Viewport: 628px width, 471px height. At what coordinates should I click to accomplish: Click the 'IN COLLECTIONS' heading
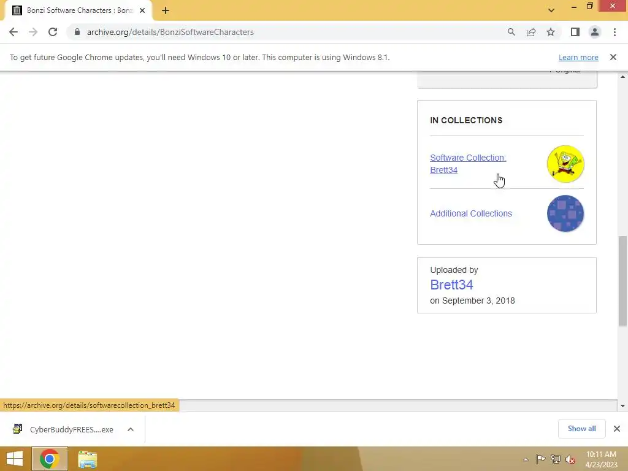(x=466, y=121)
